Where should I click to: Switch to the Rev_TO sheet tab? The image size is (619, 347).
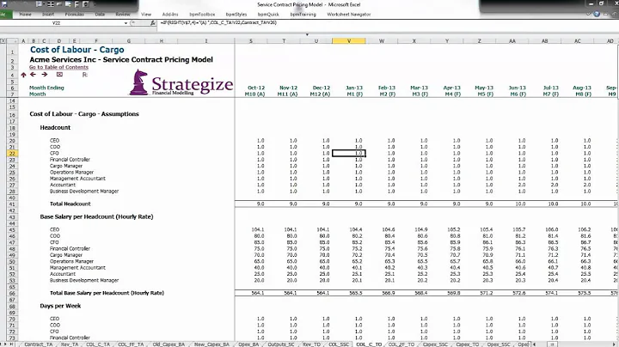point(311,344)
